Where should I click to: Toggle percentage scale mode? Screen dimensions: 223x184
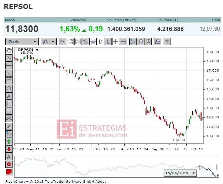[85, 42]
